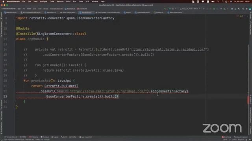252x141 pixels.
Task: Open the device selector dropdown
Action: [190, 9]
